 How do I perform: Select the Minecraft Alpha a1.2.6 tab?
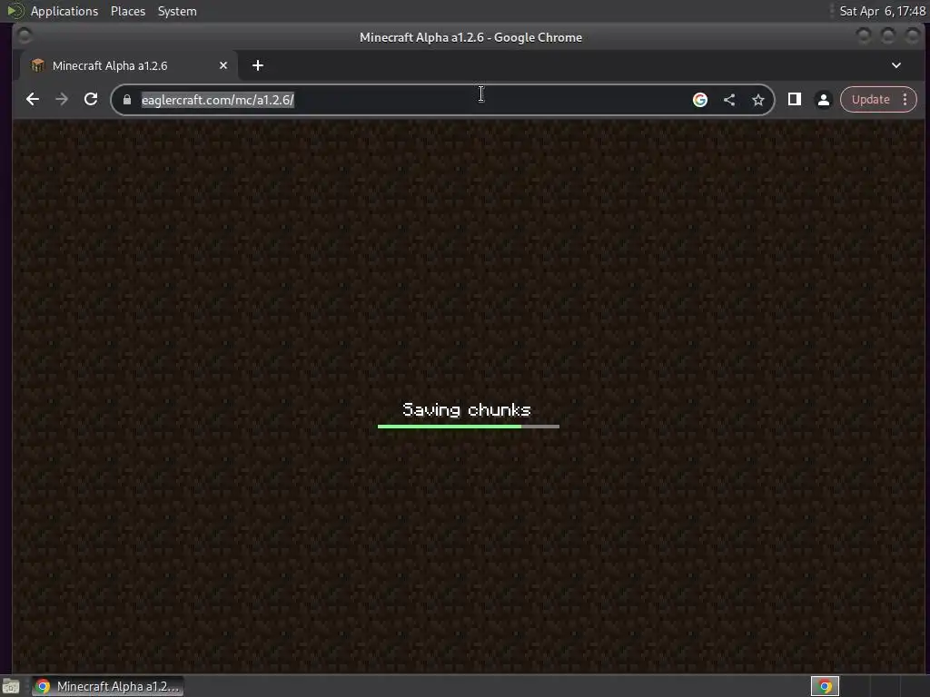tap(129, 65)
